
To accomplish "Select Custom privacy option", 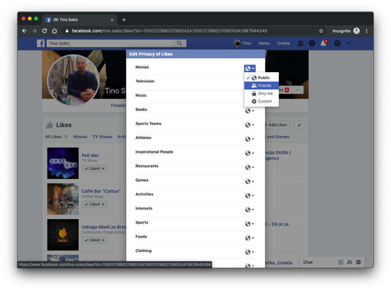I will pyautogui.click(x=262, y=101).
